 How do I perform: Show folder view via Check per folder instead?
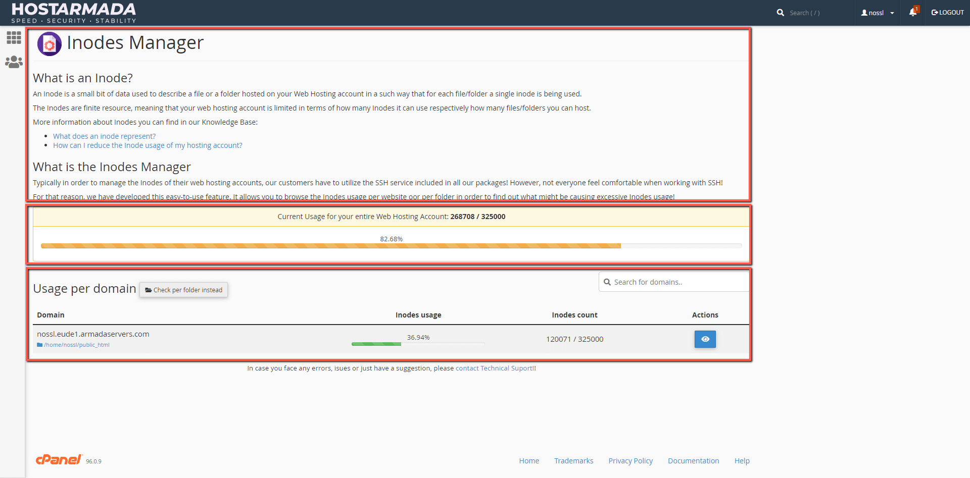183,290
